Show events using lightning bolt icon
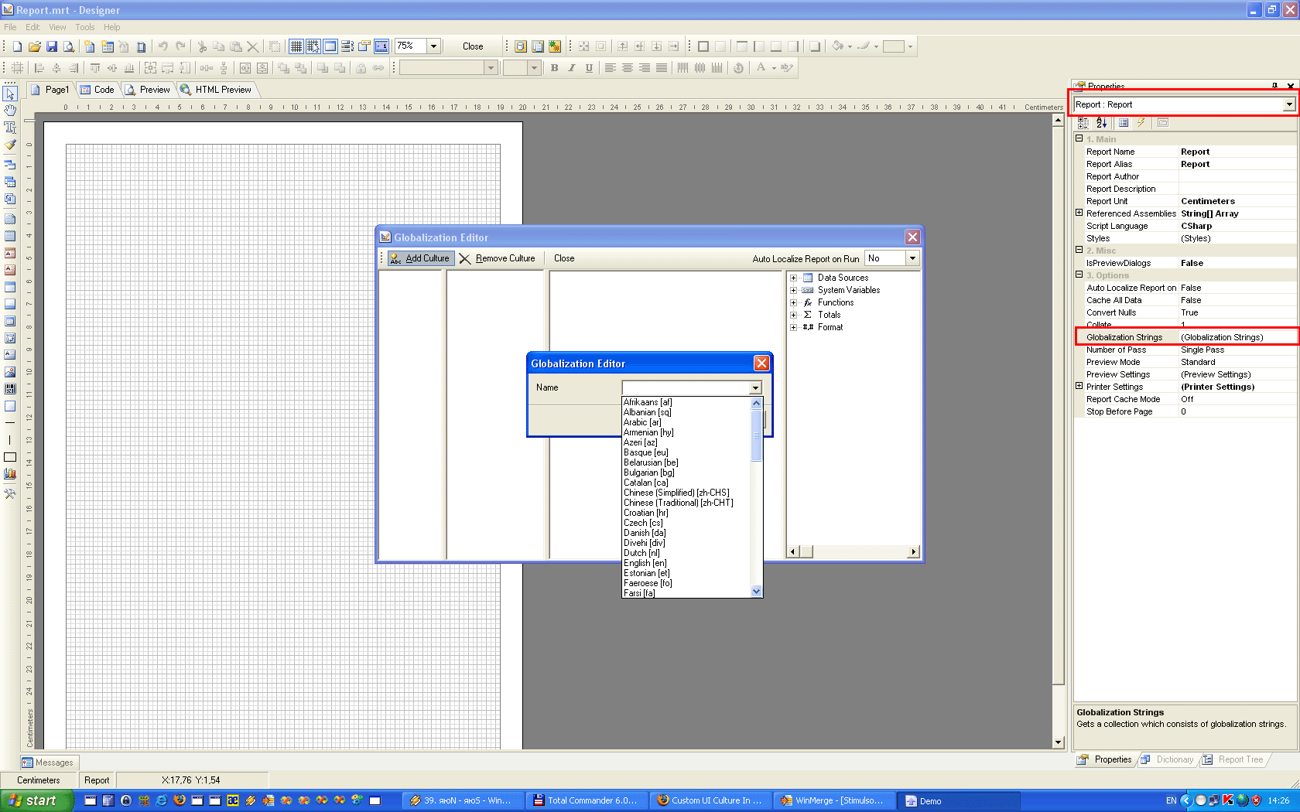The image size is (1300, 812). (1141, 123)
